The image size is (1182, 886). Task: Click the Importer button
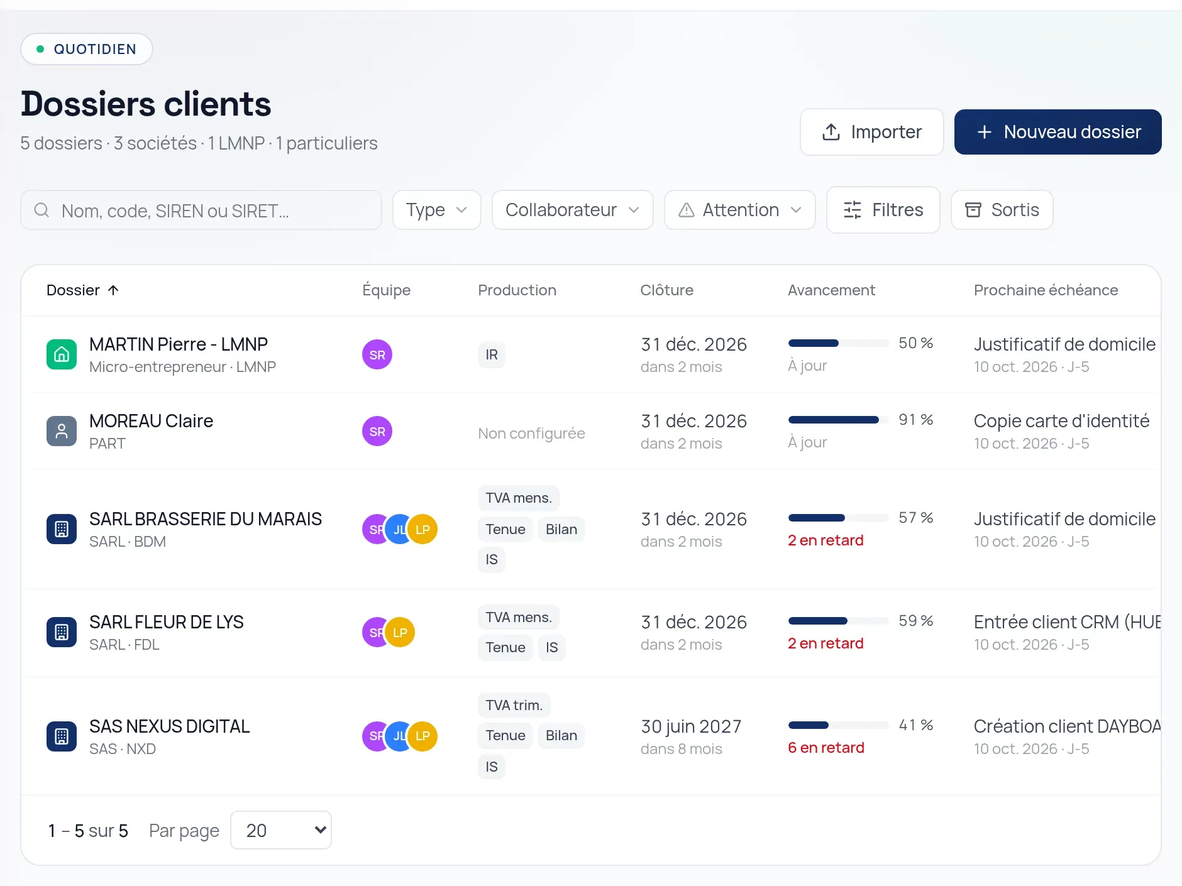[872, 132]
